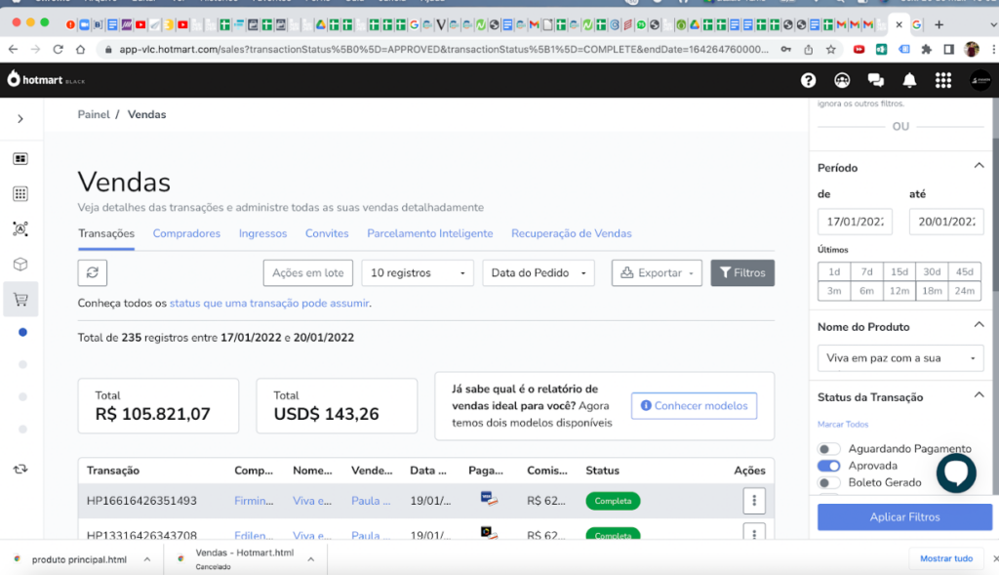The height and width of the screenshot is (575, 999).
Task: Open actions menu for transaction HP16616426351493
Action: click(x=753, y=501)
